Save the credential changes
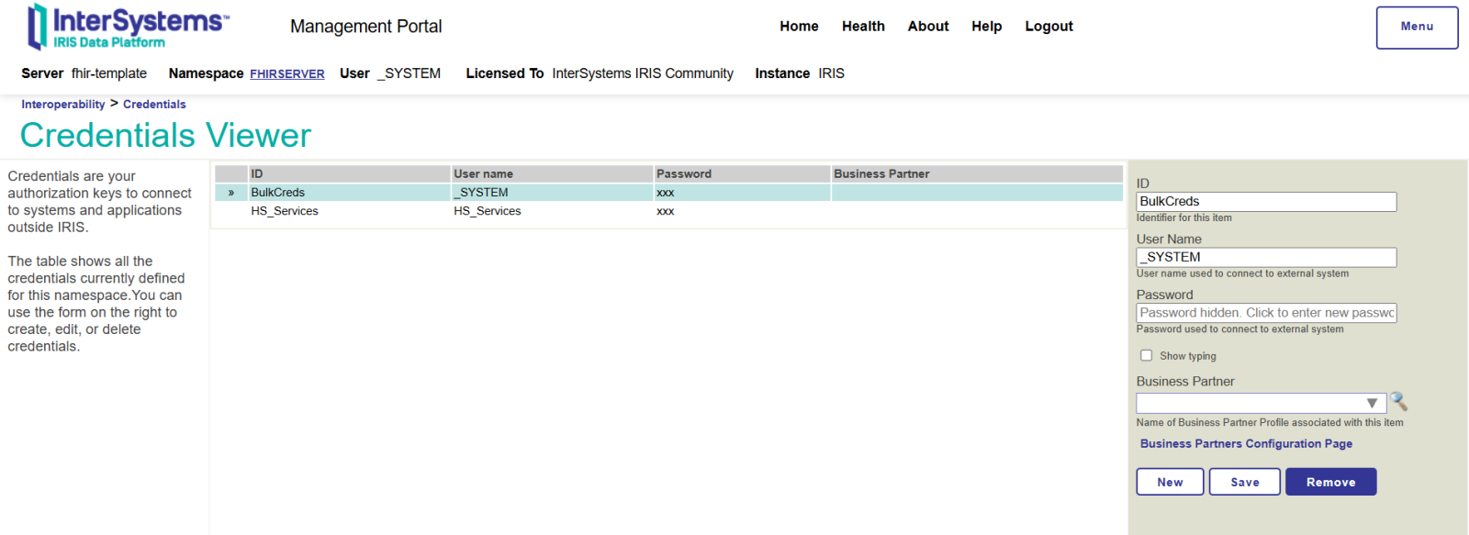 [1244, 482]
